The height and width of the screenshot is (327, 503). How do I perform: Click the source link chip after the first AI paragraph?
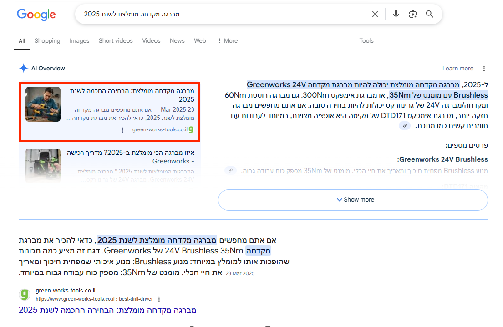click(x=405, y=126)
